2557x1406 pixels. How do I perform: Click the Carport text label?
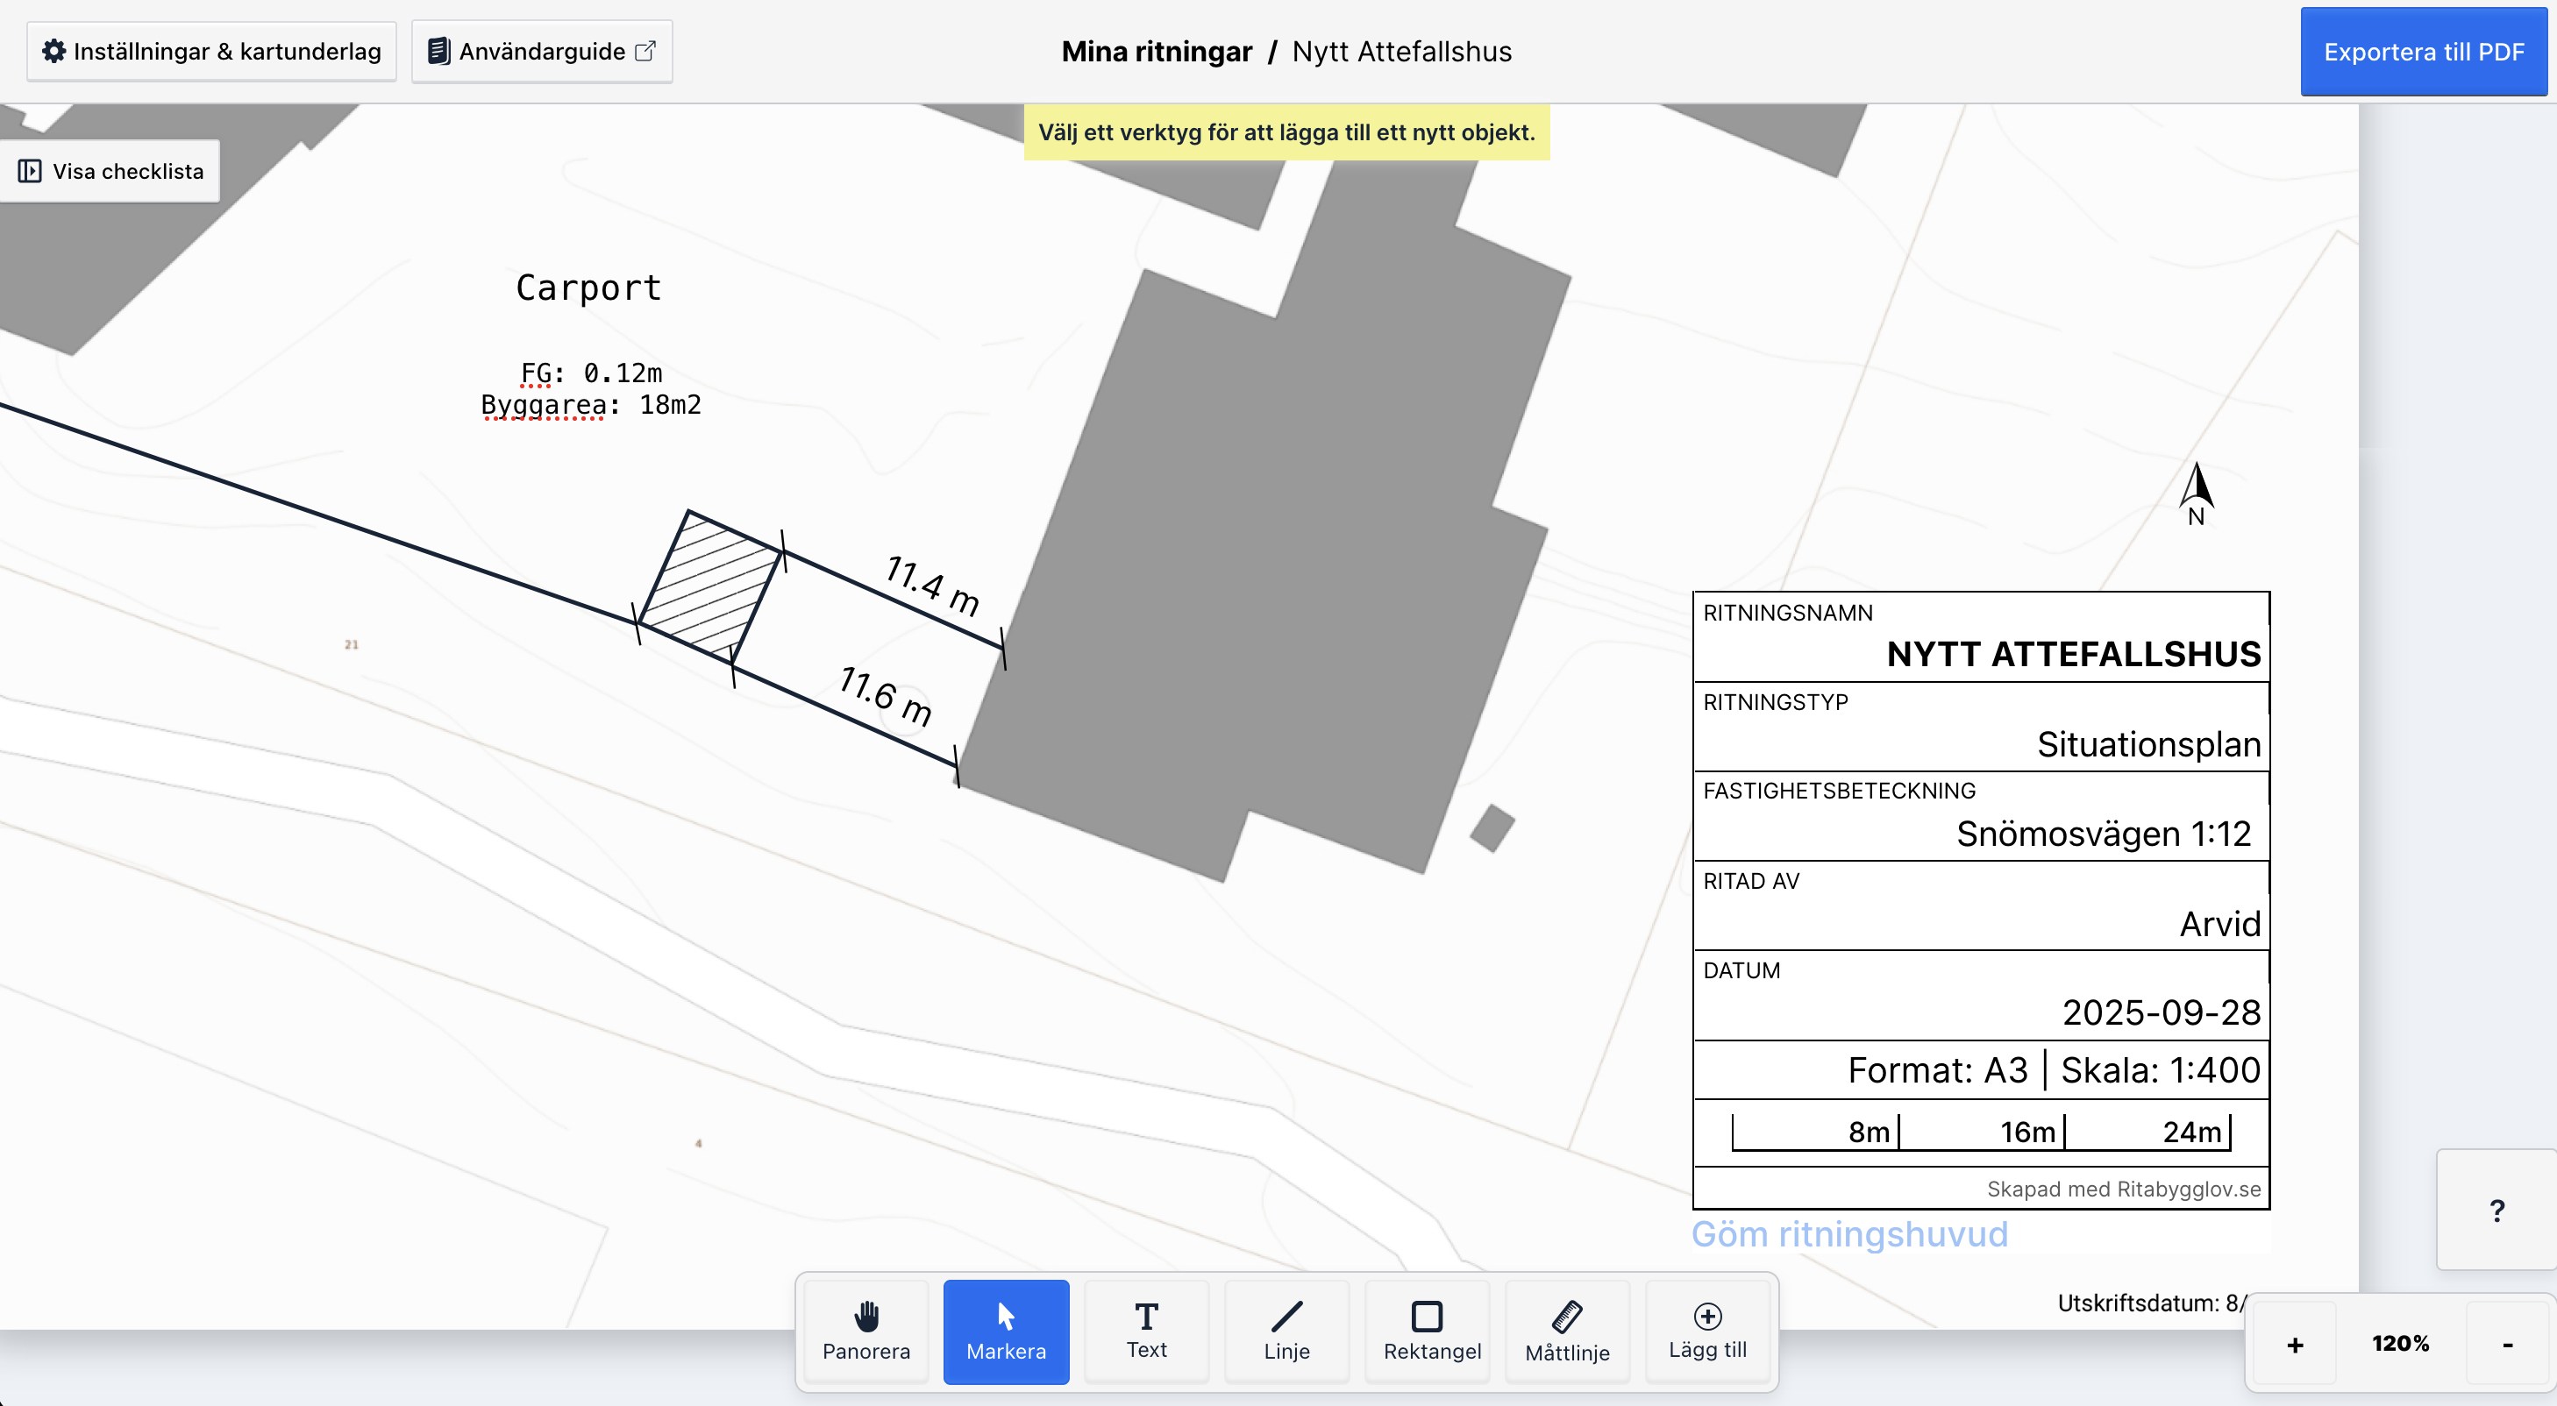588,288
